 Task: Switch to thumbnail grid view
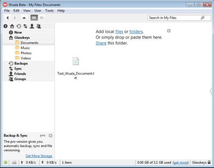tap(34, 18)
